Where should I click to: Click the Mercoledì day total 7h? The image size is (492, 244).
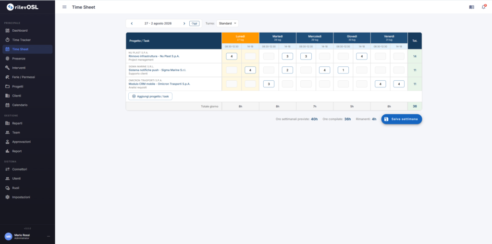pos(315,106)
